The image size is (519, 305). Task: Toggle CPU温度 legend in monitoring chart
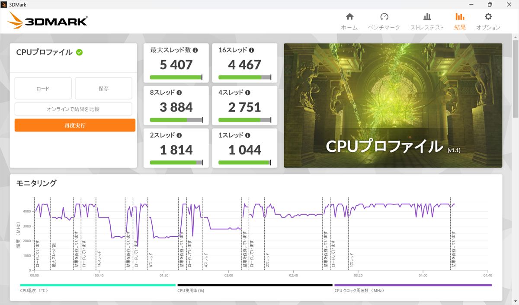point(98,288)
